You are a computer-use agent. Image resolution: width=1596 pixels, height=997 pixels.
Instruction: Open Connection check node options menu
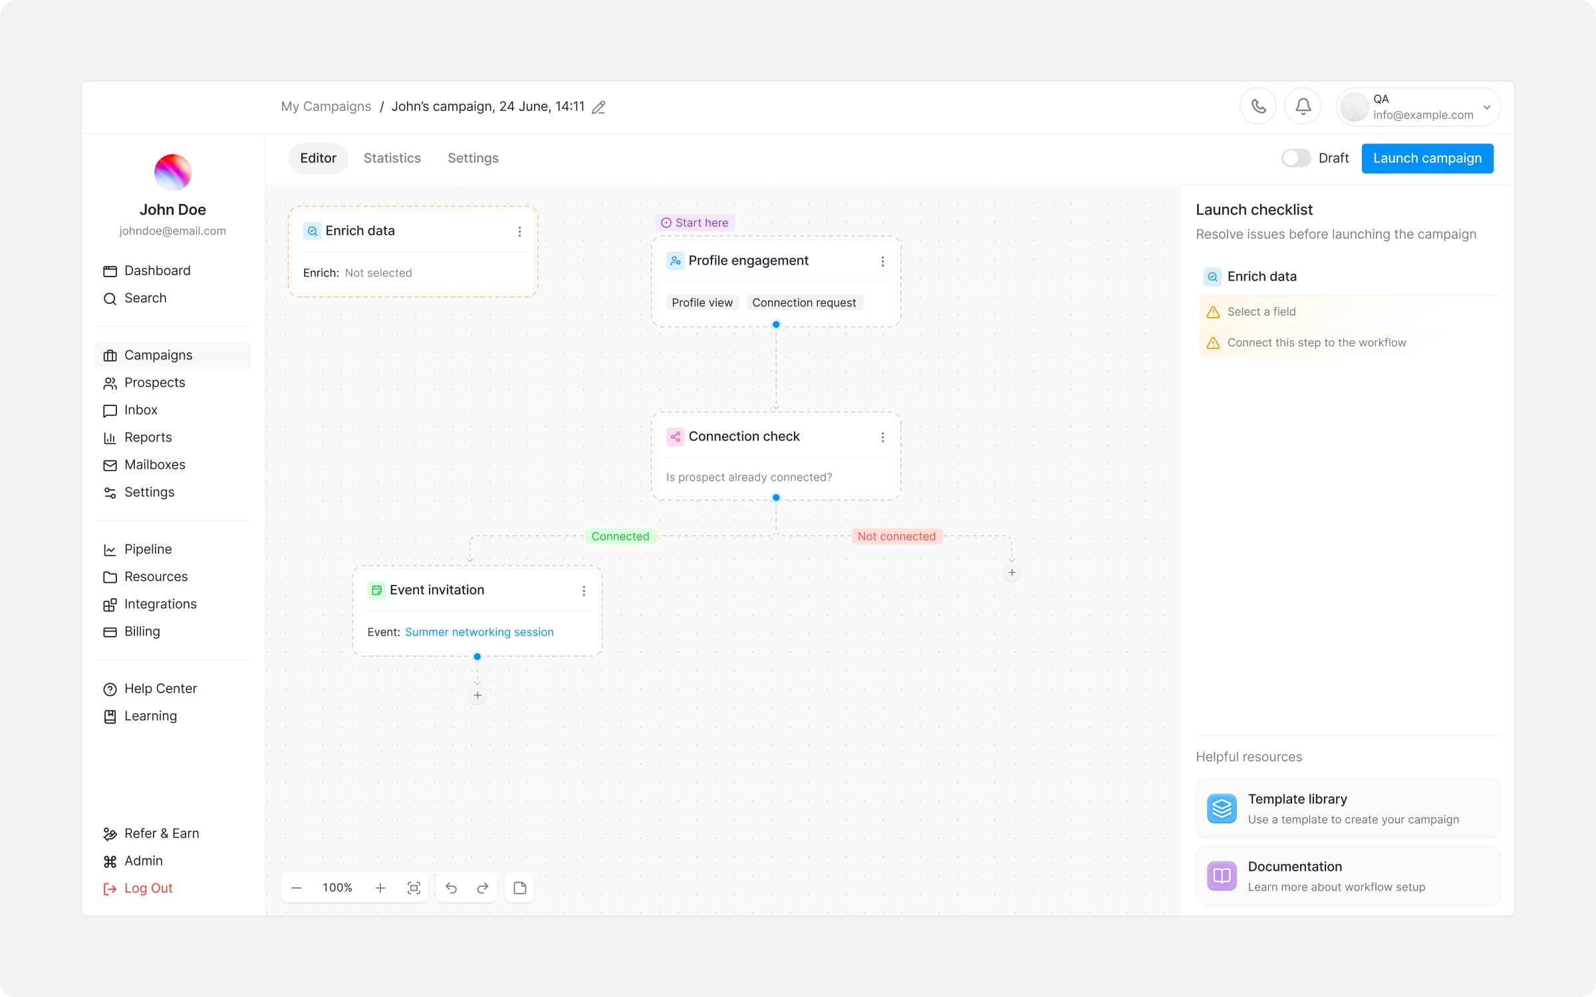[882, 437]
